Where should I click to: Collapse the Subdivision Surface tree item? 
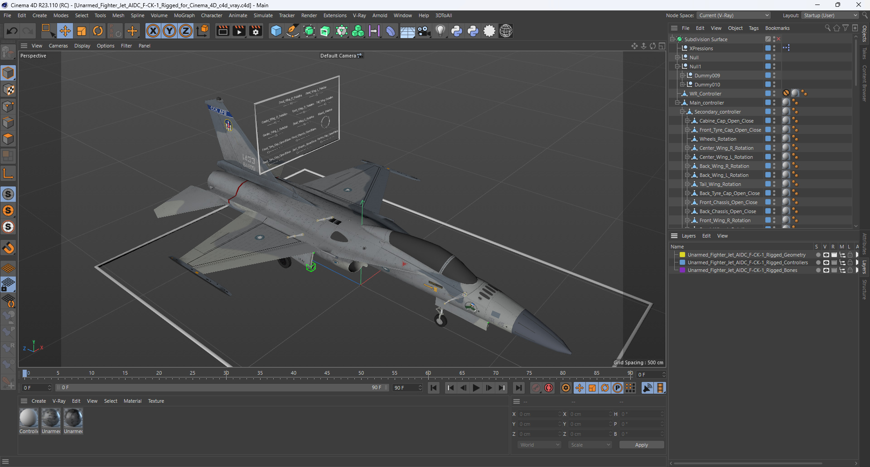pyautogui.click(x=672, y=39)
